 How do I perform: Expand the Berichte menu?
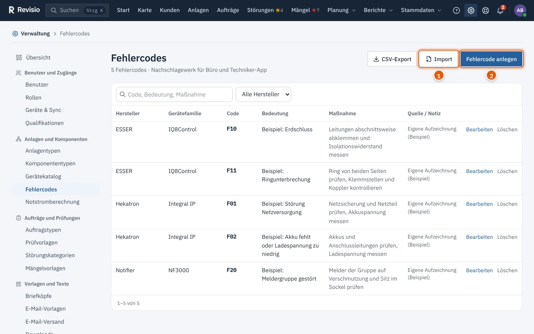[378, 10]
